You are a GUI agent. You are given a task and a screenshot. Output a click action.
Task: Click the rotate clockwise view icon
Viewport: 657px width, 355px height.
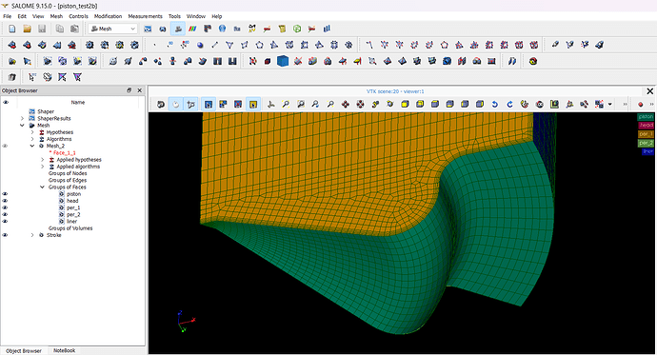(509, 105)
